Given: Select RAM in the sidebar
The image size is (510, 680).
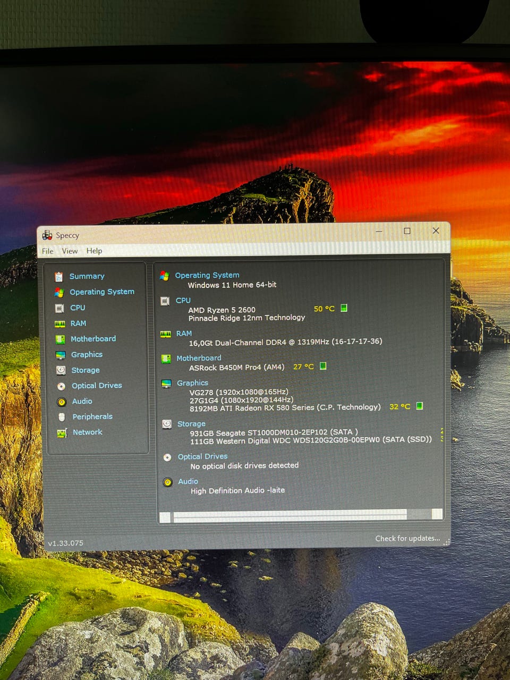Looking at the screenshot, I should [78, 323].
